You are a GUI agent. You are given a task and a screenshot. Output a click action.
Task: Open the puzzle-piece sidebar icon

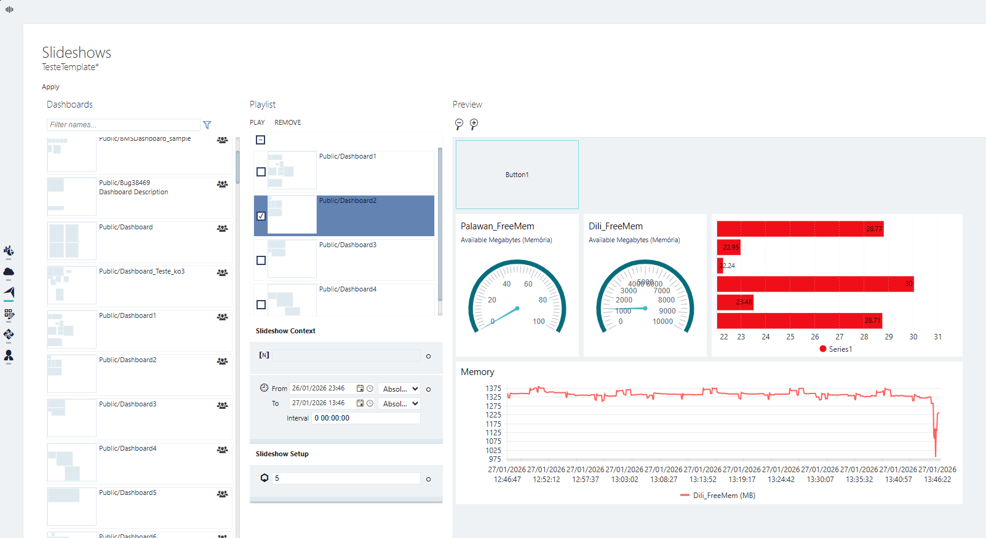[x=9, y=334]
